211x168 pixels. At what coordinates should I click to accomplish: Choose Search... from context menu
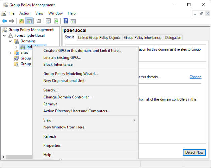pos(86,90)
